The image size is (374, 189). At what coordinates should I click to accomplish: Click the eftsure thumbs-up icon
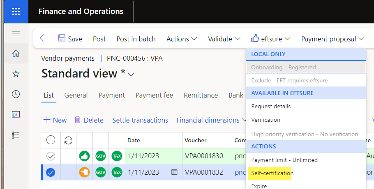(255, 38)
